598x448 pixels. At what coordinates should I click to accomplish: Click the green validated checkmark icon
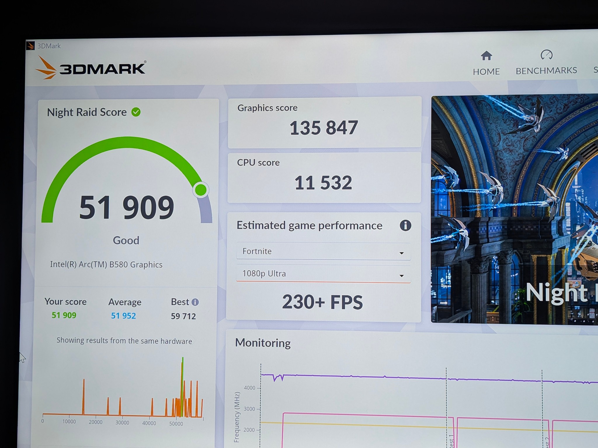(136, 112)
